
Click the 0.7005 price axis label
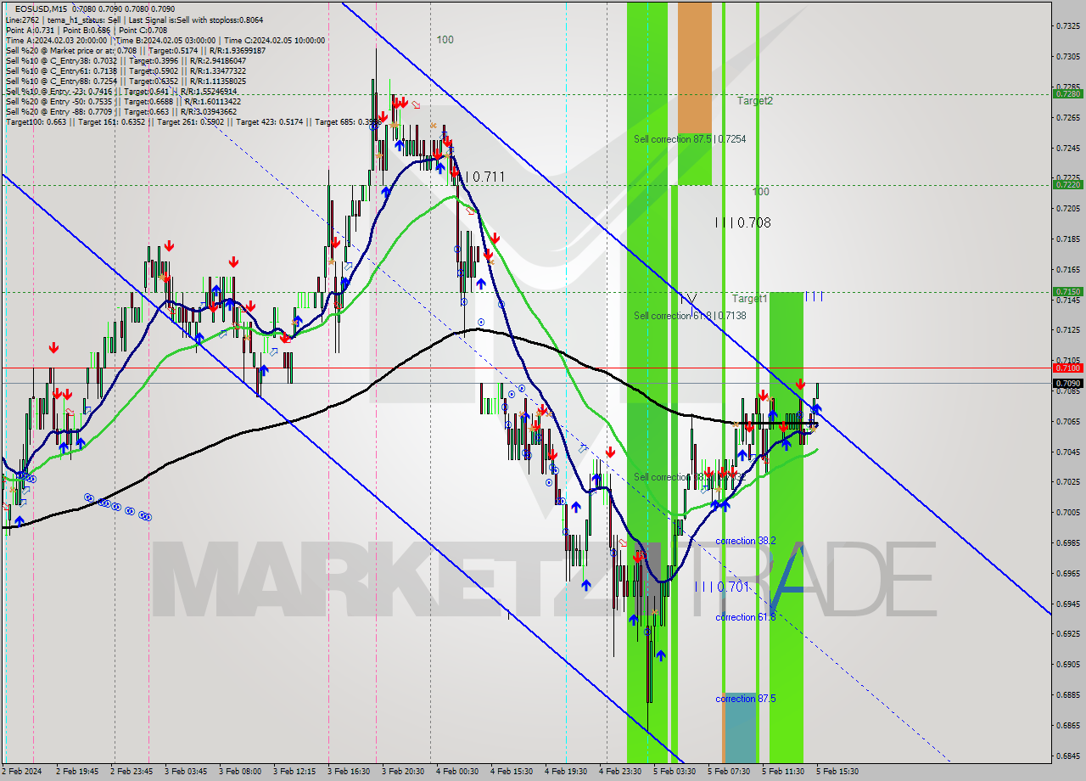1067,512
